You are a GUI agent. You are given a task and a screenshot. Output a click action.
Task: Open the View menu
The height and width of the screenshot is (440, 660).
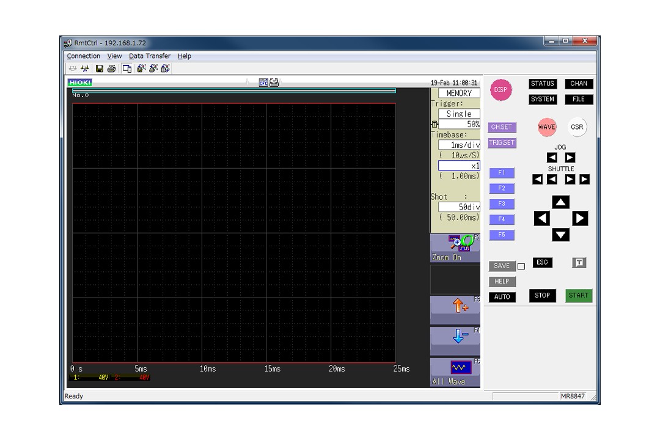coord(114,56)
